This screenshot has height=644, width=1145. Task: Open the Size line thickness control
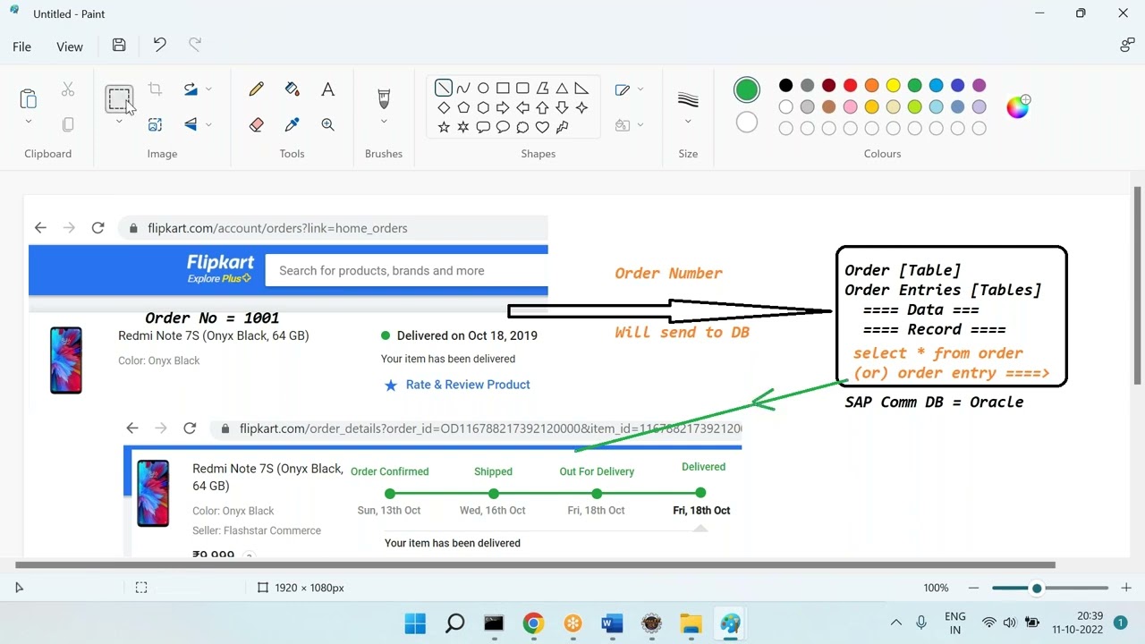click(688, 98)
